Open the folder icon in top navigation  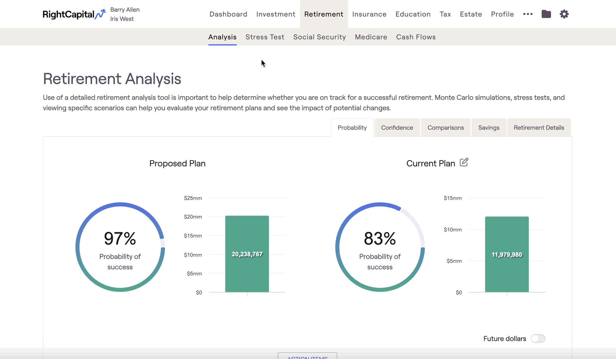tap(546, 14)
